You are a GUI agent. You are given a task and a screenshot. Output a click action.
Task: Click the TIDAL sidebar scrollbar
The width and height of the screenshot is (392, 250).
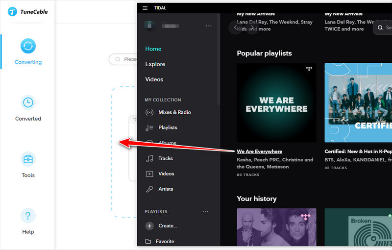(219, 59)
